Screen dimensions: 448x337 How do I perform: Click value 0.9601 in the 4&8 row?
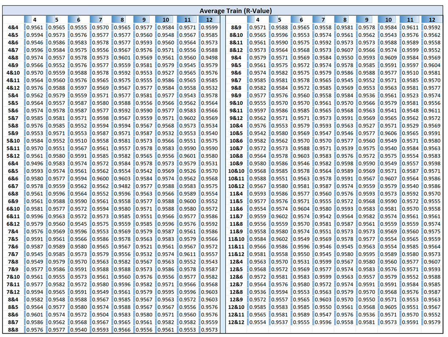pos(122,58)
